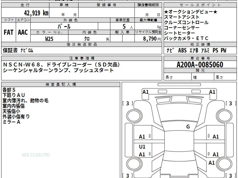Select the 車台番号 section header
238x178 pixels.
200,58
